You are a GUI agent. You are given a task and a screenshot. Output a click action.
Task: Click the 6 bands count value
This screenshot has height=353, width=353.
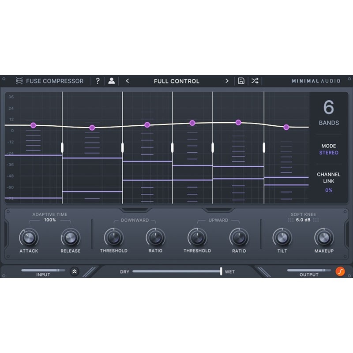(328, 107)
